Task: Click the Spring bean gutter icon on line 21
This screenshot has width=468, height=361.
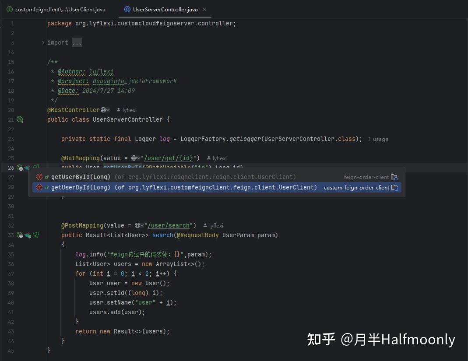Action: tap(20, 119)
